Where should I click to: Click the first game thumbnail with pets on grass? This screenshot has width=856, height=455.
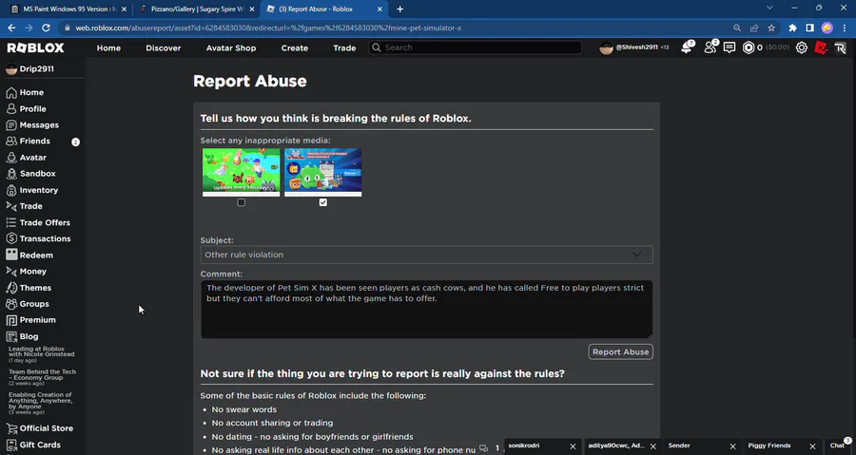[x=242, y=172]
